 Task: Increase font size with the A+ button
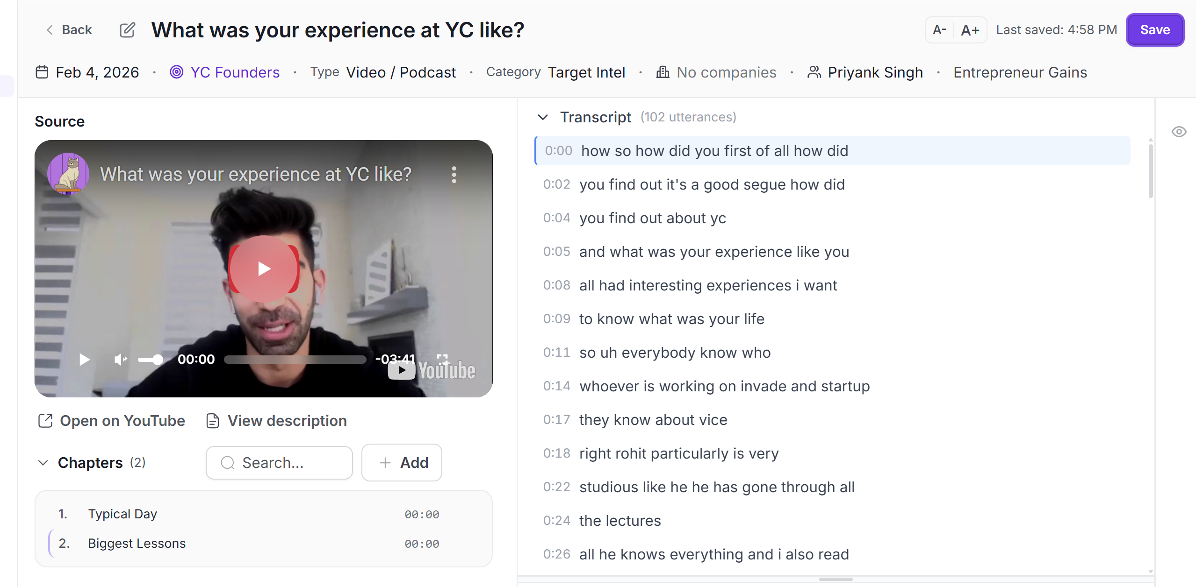click(x=970, y=29)
